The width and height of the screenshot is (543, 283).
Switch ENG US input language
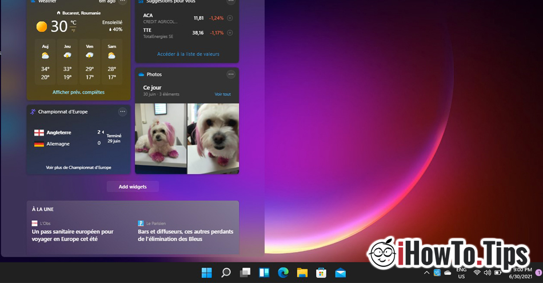[461, 273]
